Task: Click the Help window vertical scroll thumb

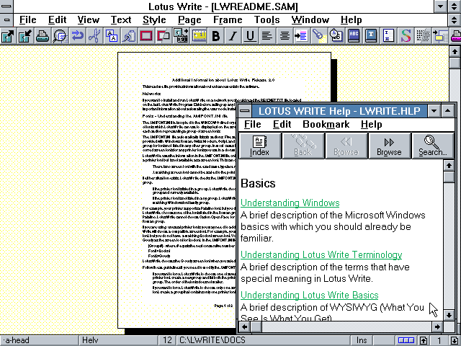Action: (x=449, y=177)
